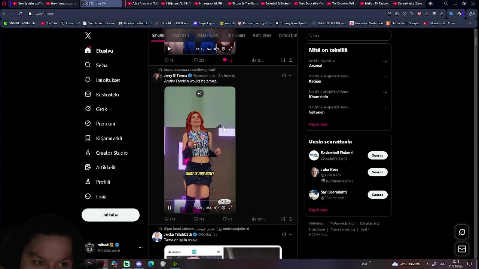The width and height of the screenshot is (479, 269).
Task: Open settings gear on top video
Action: (223, 49)
